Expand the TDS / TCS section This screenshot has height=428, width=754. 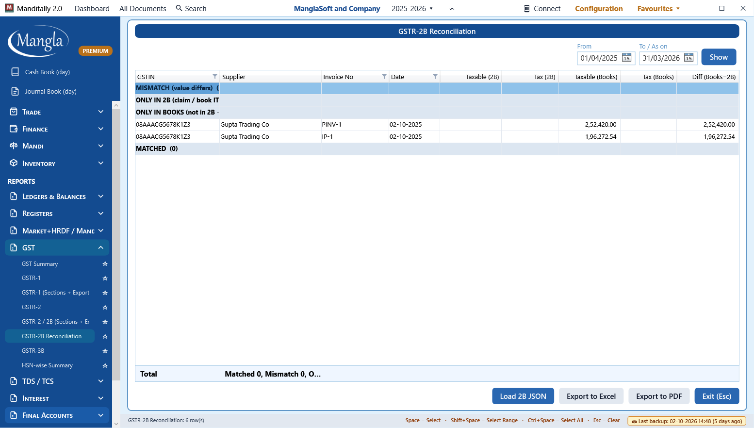tap(101, 381)
